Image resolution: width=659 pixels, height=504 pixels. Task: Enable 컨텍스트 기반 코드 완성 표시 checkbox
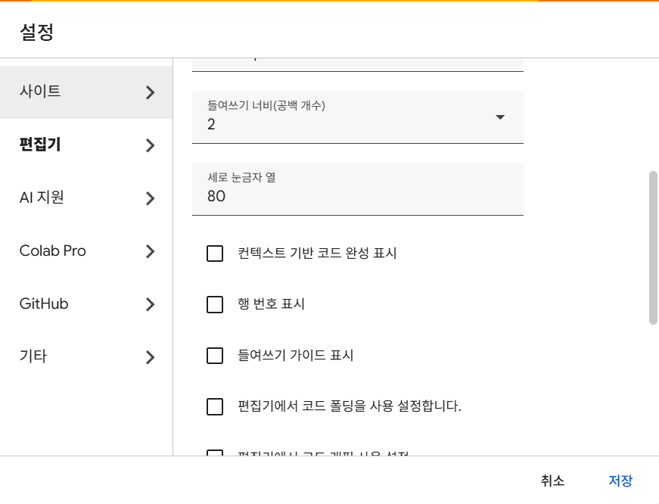(x=215, y=254)
